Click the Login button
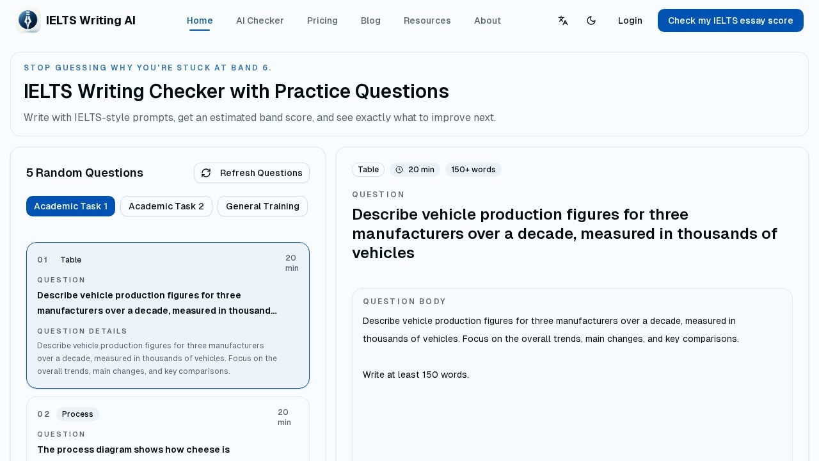 pyautogui.click(x=630, y=20)
